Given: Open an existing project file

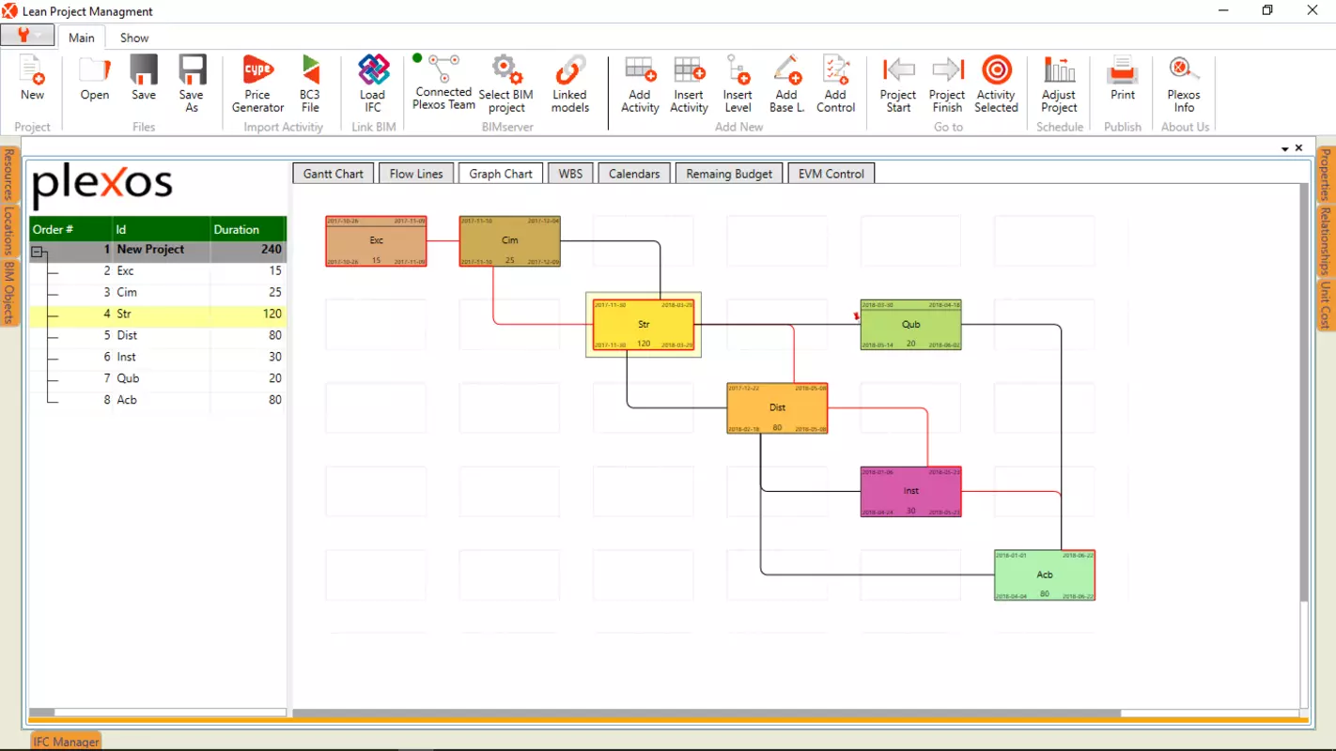Looking at the screenshot, I should 95,78.
